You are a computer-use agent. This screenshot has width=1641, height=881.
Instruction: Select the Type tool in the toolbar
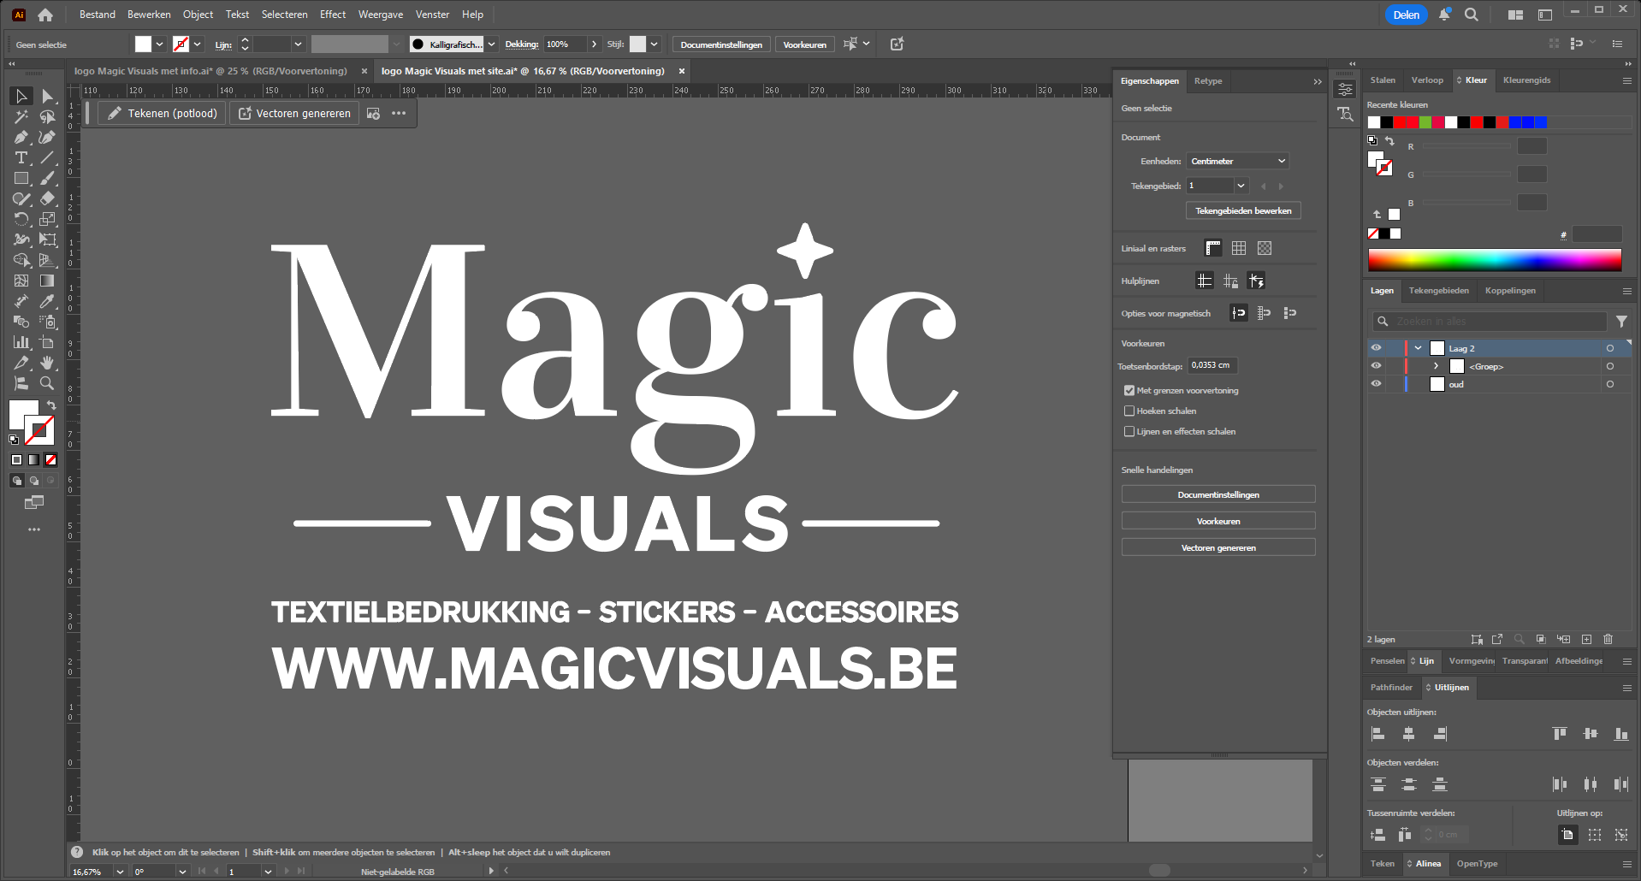click(x=21, y=158)
